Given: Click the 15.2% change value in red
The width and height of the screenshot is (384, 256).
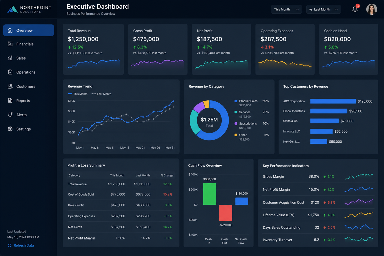Looking at the screenshot, I should (x=168, y=194).
